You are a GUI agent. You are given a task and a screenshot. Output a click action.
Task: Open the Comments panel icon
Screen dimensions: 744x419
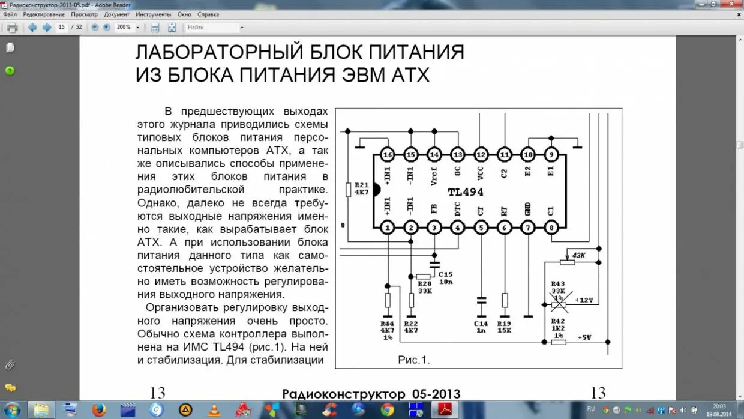click(10, 387)
